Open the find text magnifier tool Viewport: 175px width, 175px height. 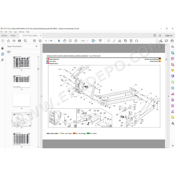[x=25, y=41]
